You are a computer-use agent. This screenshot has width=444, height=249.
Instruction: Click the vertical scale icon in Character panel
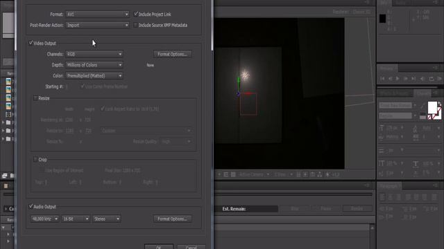[x=382, y=163]
